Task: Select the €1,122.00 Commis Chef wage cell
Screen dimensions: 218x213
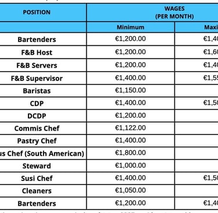Action: click(x=131, y=128)
